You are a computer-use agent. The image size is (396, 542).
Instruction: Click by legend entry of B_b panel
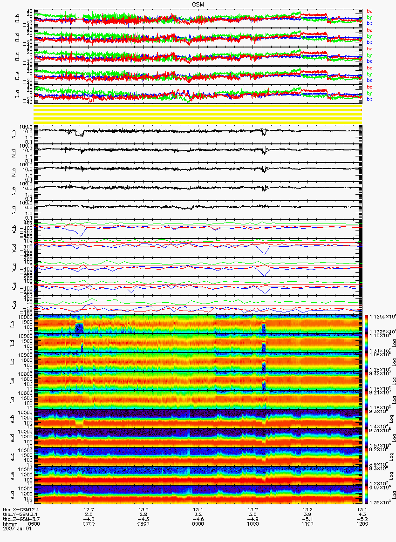pyautogui.click(x=369, y=17)
